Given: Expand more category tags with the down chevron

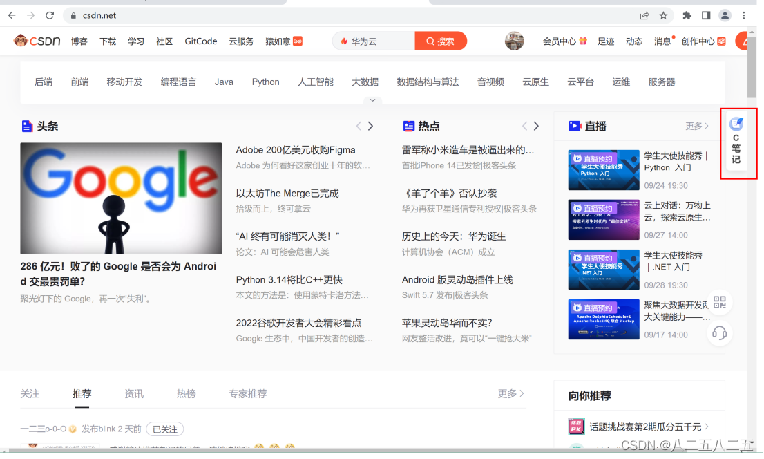Looking at the screenshot, I should [x=372, y=100].
